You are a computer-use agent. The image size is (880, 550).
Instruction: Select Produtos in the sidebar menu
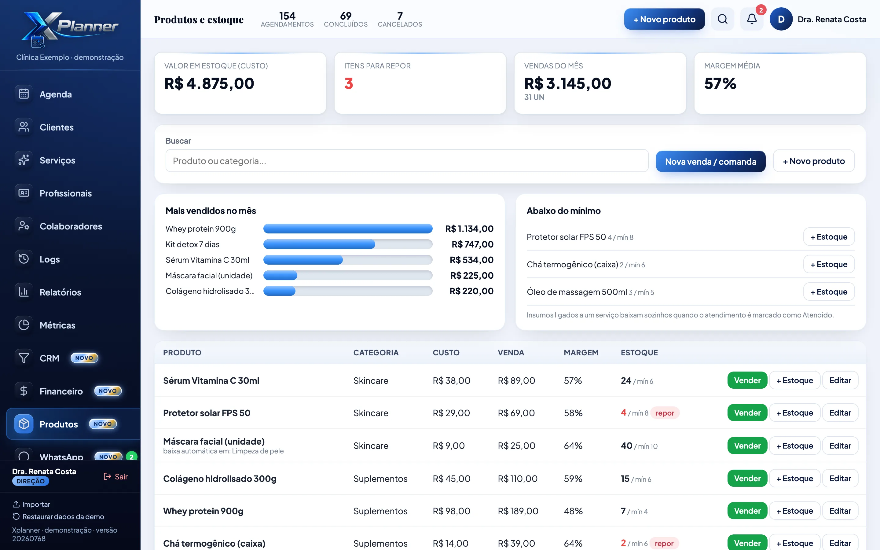pos(73,424)
